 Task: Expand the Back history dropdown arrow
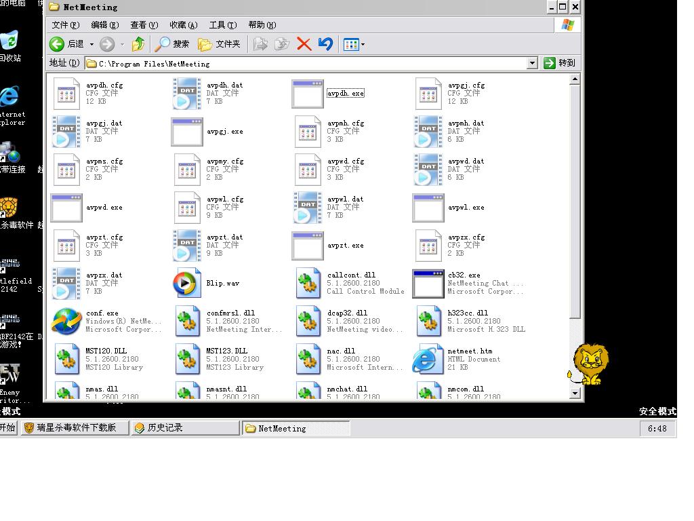click(x=91, y=44)
